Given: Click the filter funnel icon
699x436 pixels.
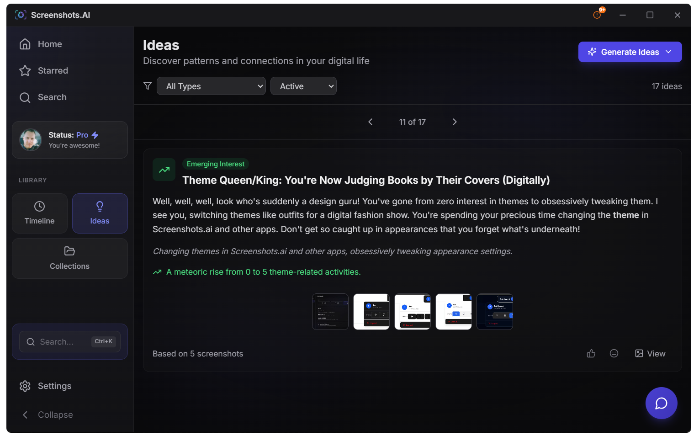Looking at the screenshot, I should [x=147, y=86].
